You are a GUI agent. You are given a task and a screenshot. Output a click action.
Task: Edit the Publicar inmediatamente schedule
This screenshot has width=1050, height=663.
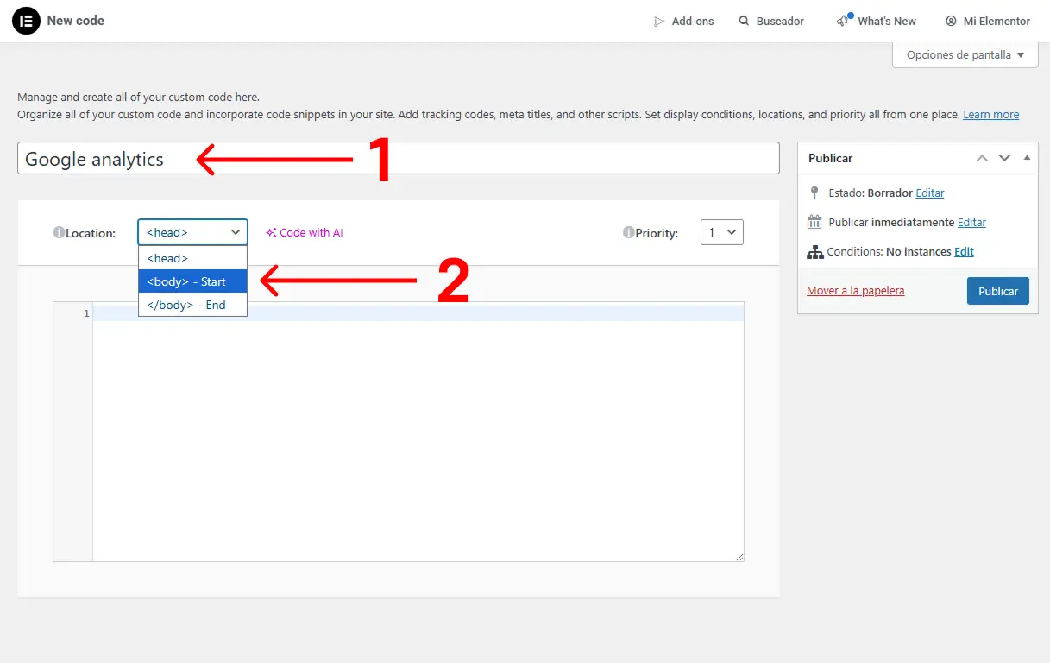point(971,223)
